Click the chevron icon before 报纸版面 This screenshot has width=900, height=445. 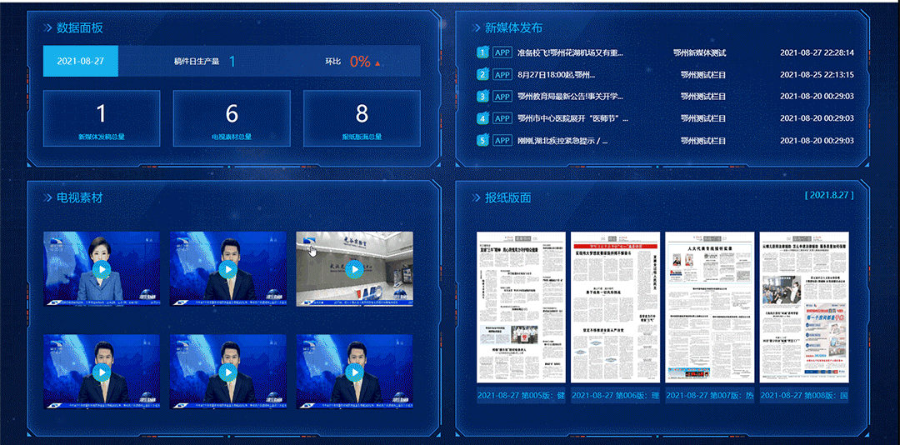(x=476, y=197)
